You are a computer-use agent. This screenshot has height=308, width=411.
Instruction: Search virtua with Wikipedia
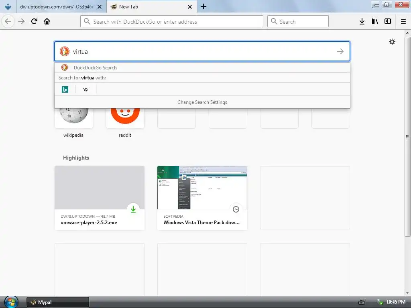pyautogui.click(x=86, y=89)
